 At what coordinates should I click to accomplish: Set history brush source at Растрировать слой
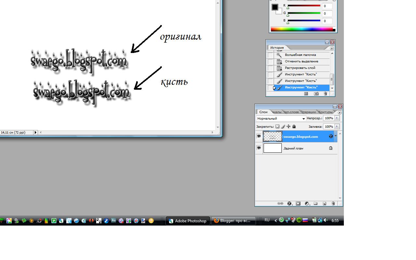pos(270,68)
